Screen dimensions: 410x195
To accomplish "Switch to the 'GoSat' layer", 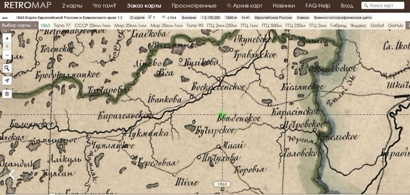I will (377, 26).
